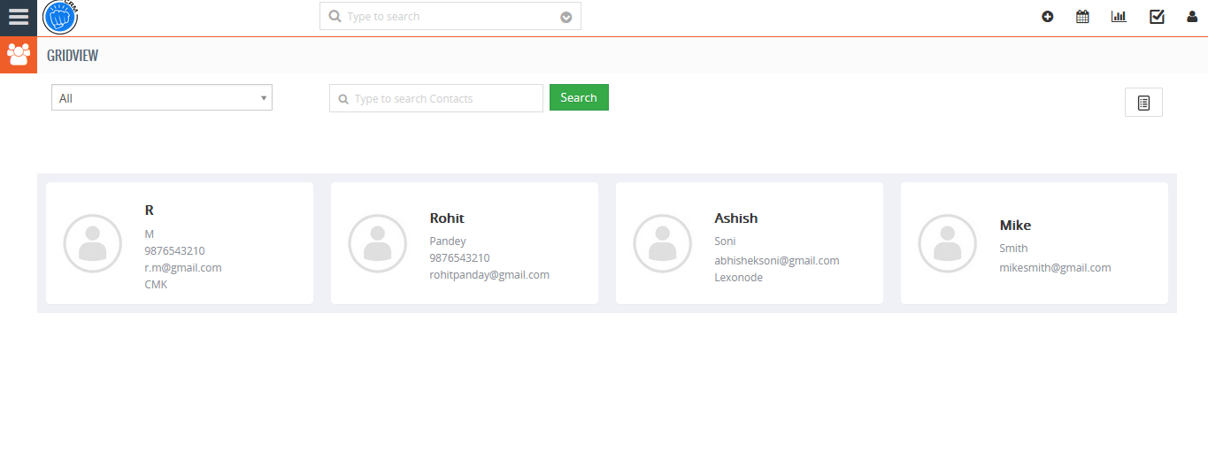Click the orange contacts module icon
The height and width of the screenshot is (475, 1208).
pyautogui.click(x=19, y=55)
